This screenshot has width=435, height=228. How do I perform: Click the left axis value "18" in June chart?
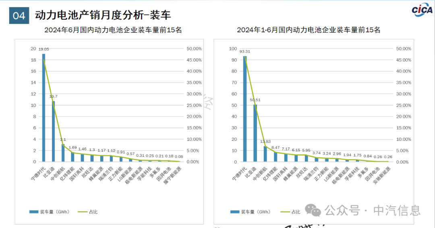click(x=33, y=60)
